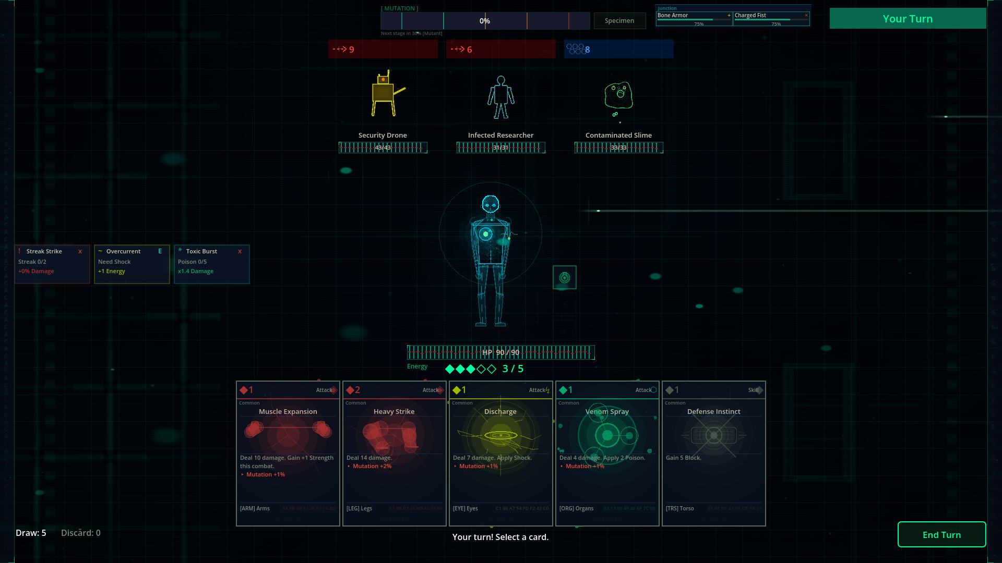Dismiss Streak Strike with its x

click(80, 251)
